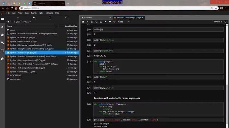Image resolution: width=229 pixels, height=128 pixels.
Task: Open the wrench Cell Tools sidebar tab
Action: coord(3,43)
